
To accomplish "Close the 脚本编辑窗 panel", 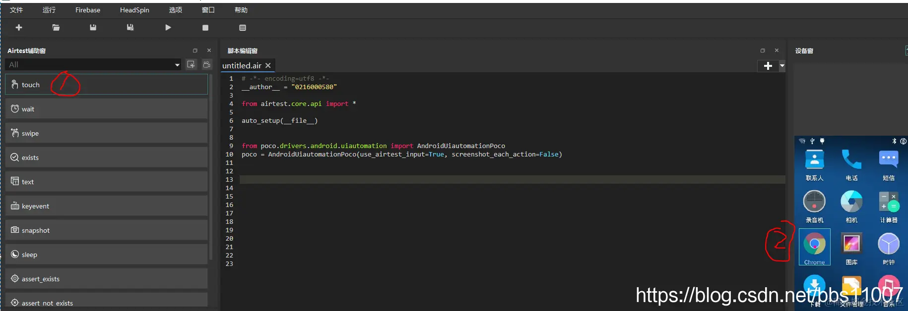I will pos(777,51).
